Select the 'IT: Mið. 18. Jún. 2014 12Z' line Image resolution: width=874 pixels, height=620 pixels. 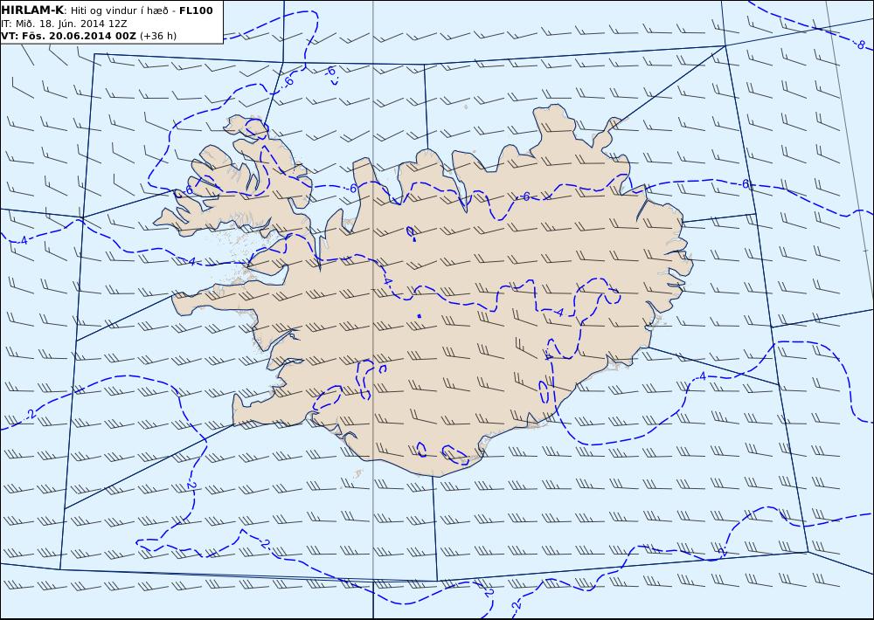(x=64, y=24)
